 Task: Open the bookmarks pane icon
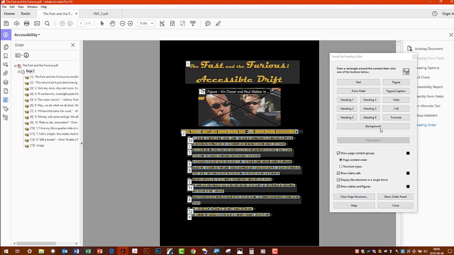coord(6,56)
